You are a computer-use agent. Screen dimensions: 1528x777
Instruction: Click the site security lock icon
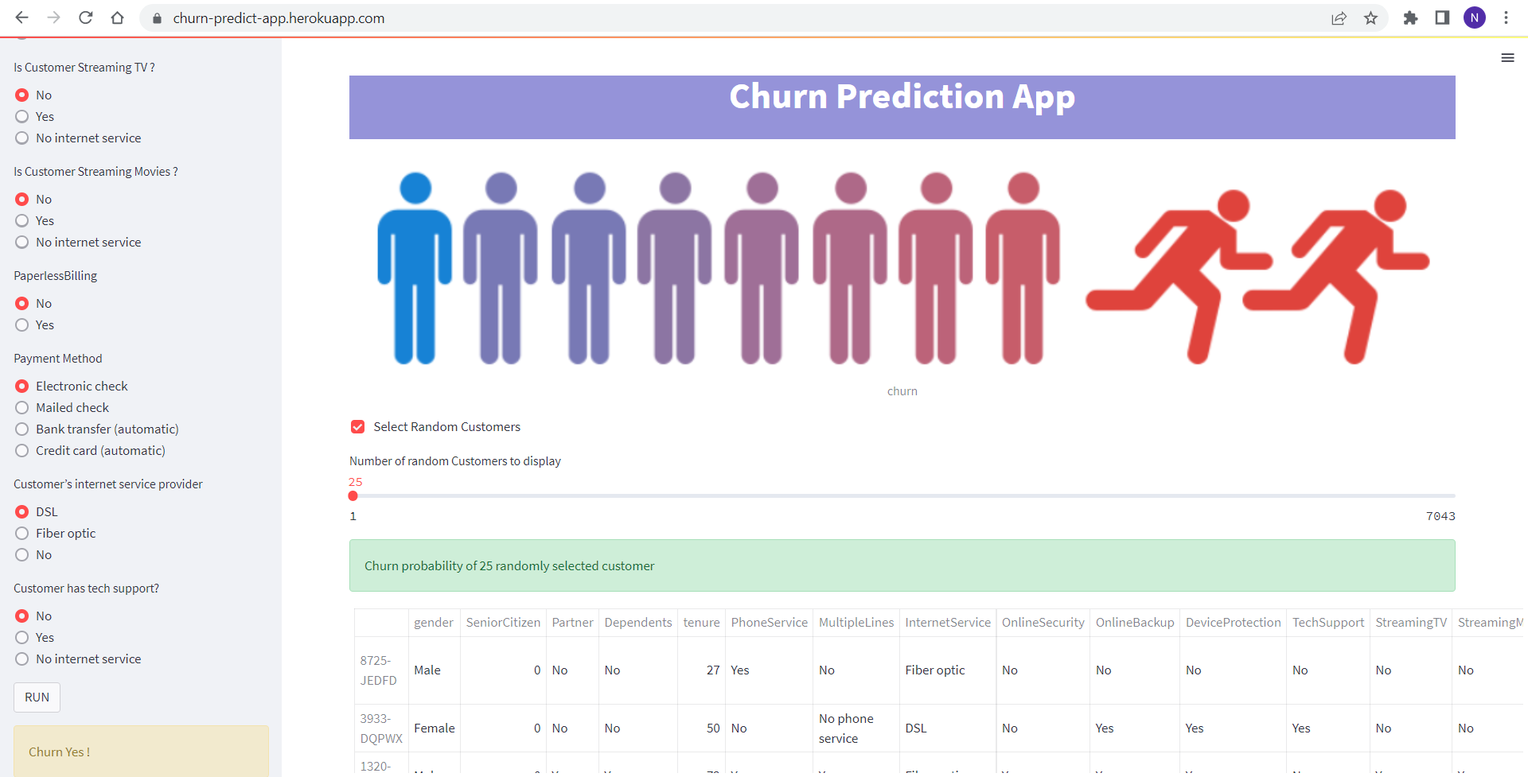(x=157, y=17)
